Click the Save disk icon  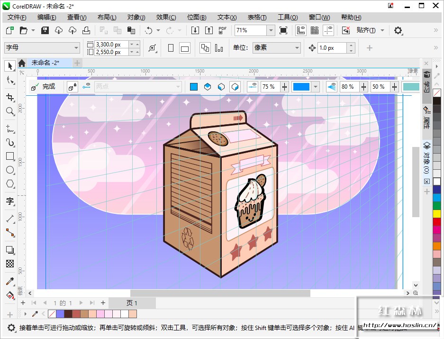click(x=45, y=30)
